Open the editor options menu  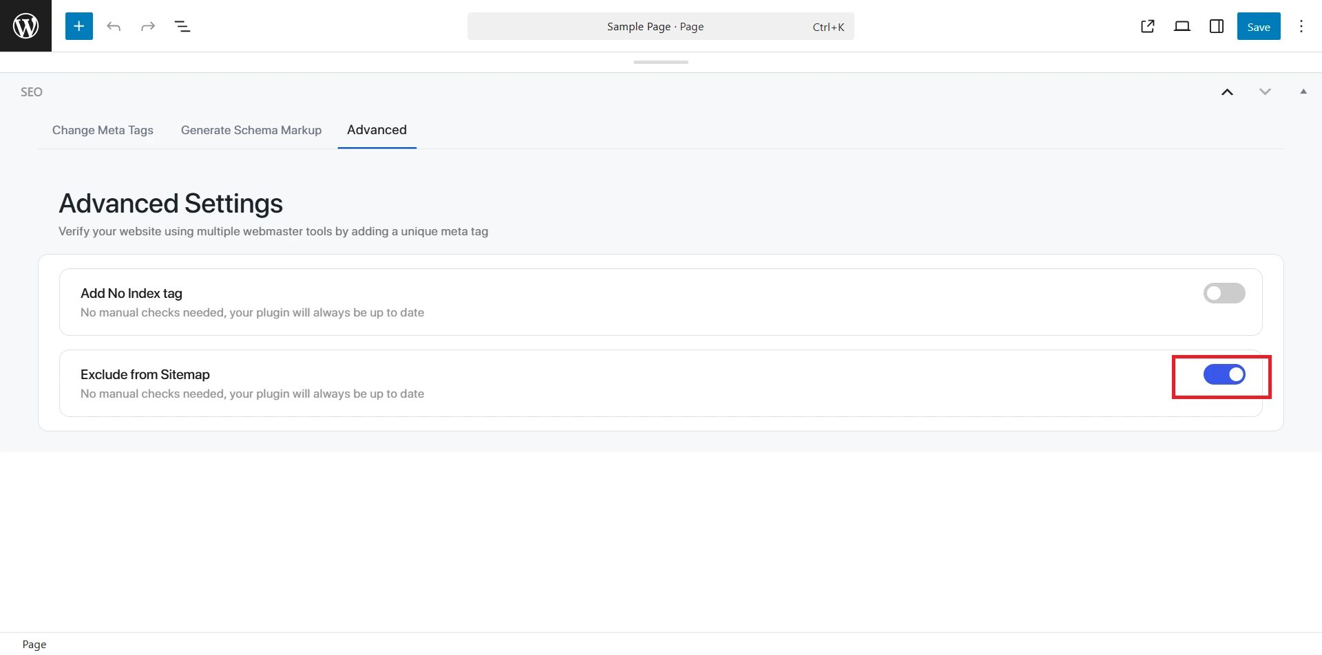tap(1301, 26)
